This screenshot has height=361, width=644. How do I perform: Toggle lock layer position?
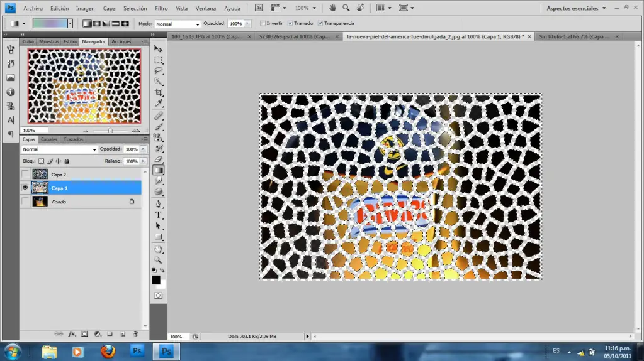click(x=59, y=161)
